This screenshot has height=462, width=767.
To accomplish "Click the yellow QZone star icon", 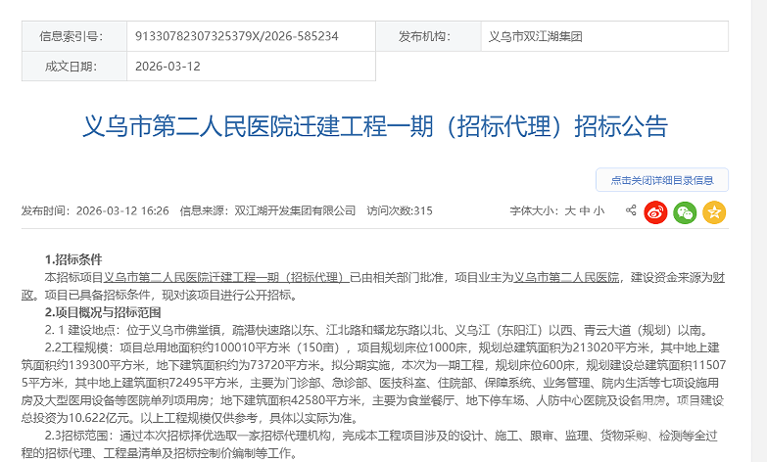I will tap(714, 211).
